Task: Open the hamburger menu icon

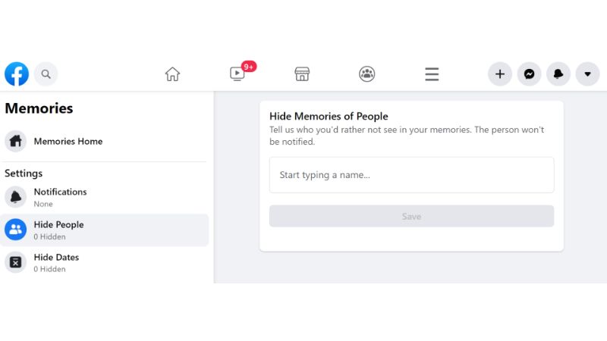Action: [432, 74]
